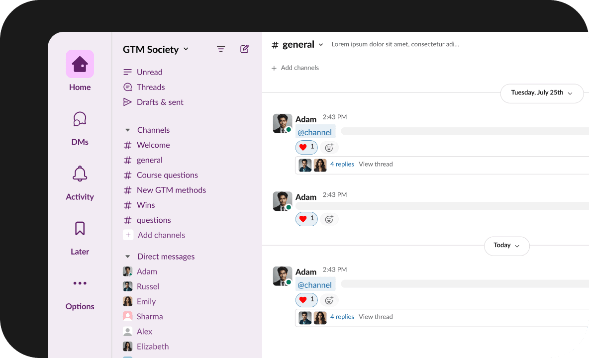Click Adam's avatar on today's message
The height and width of the screenshot is (358, 589).
tap(283, 276)
